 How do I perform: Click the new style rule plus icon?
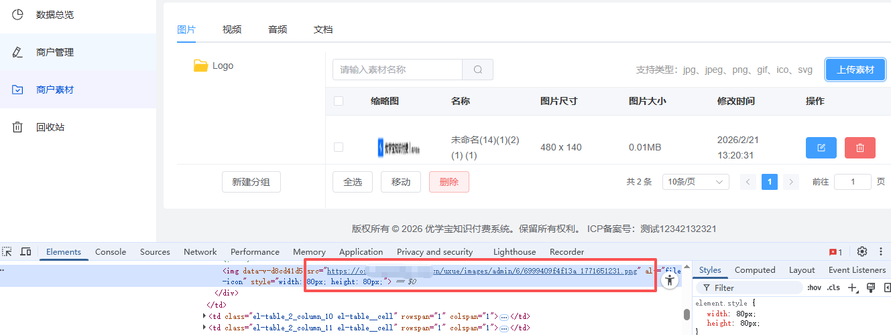pos(853,288)
